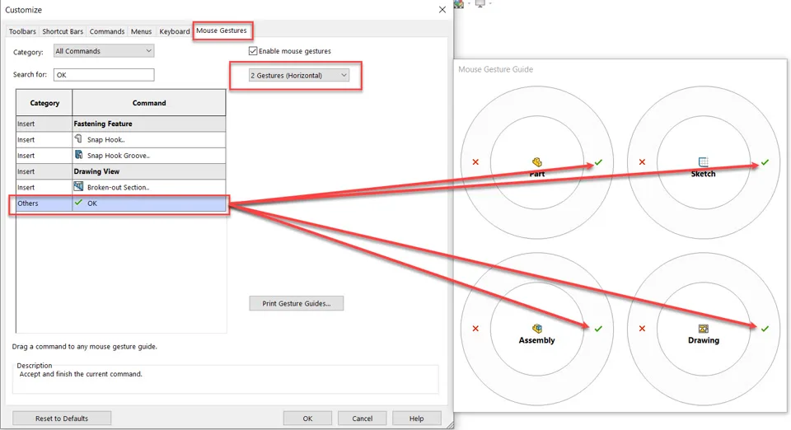The height and width of the screenshot is (430, 791).
Task: Click the Search for input field
Action: (103, 75)
